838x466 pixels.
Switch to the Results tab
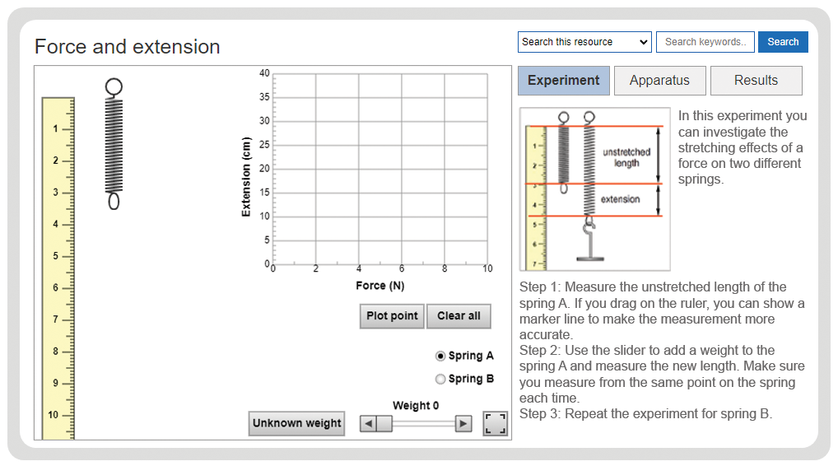[757, 81]
